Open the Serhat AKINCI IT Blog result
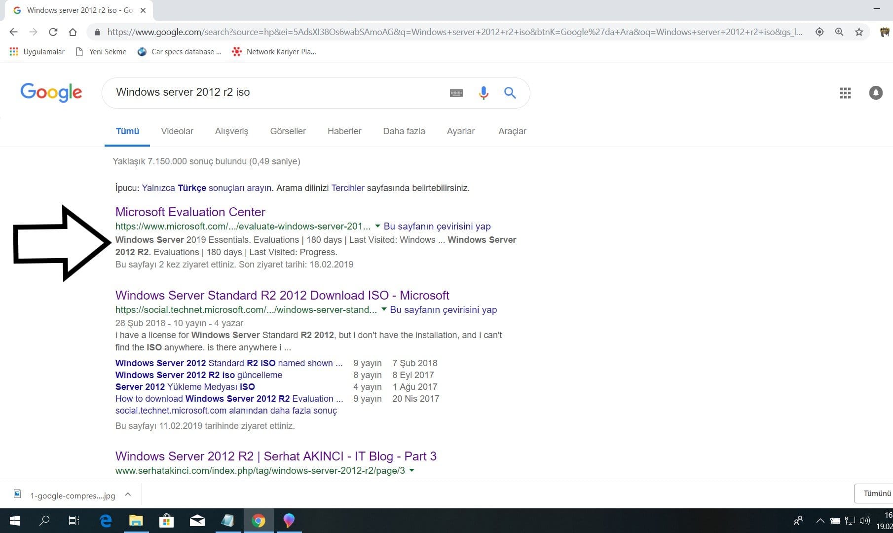This screenshot has width=893, height=533. tap(276, 456)
